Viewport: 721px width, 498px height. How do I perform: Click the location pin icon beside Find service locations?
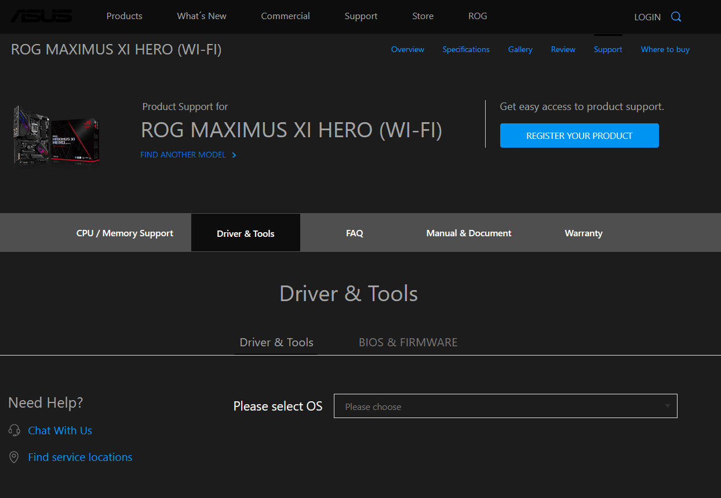click(x=14, y=457)
